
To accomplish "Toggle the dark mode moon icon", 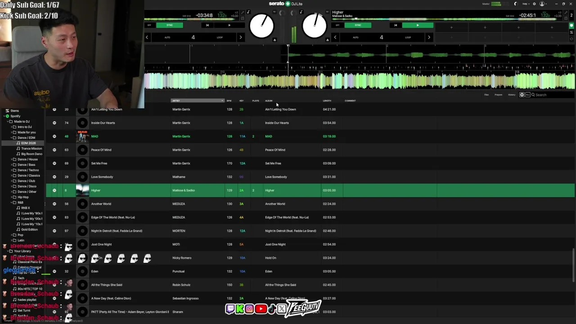I will click(x=516, y=4).
